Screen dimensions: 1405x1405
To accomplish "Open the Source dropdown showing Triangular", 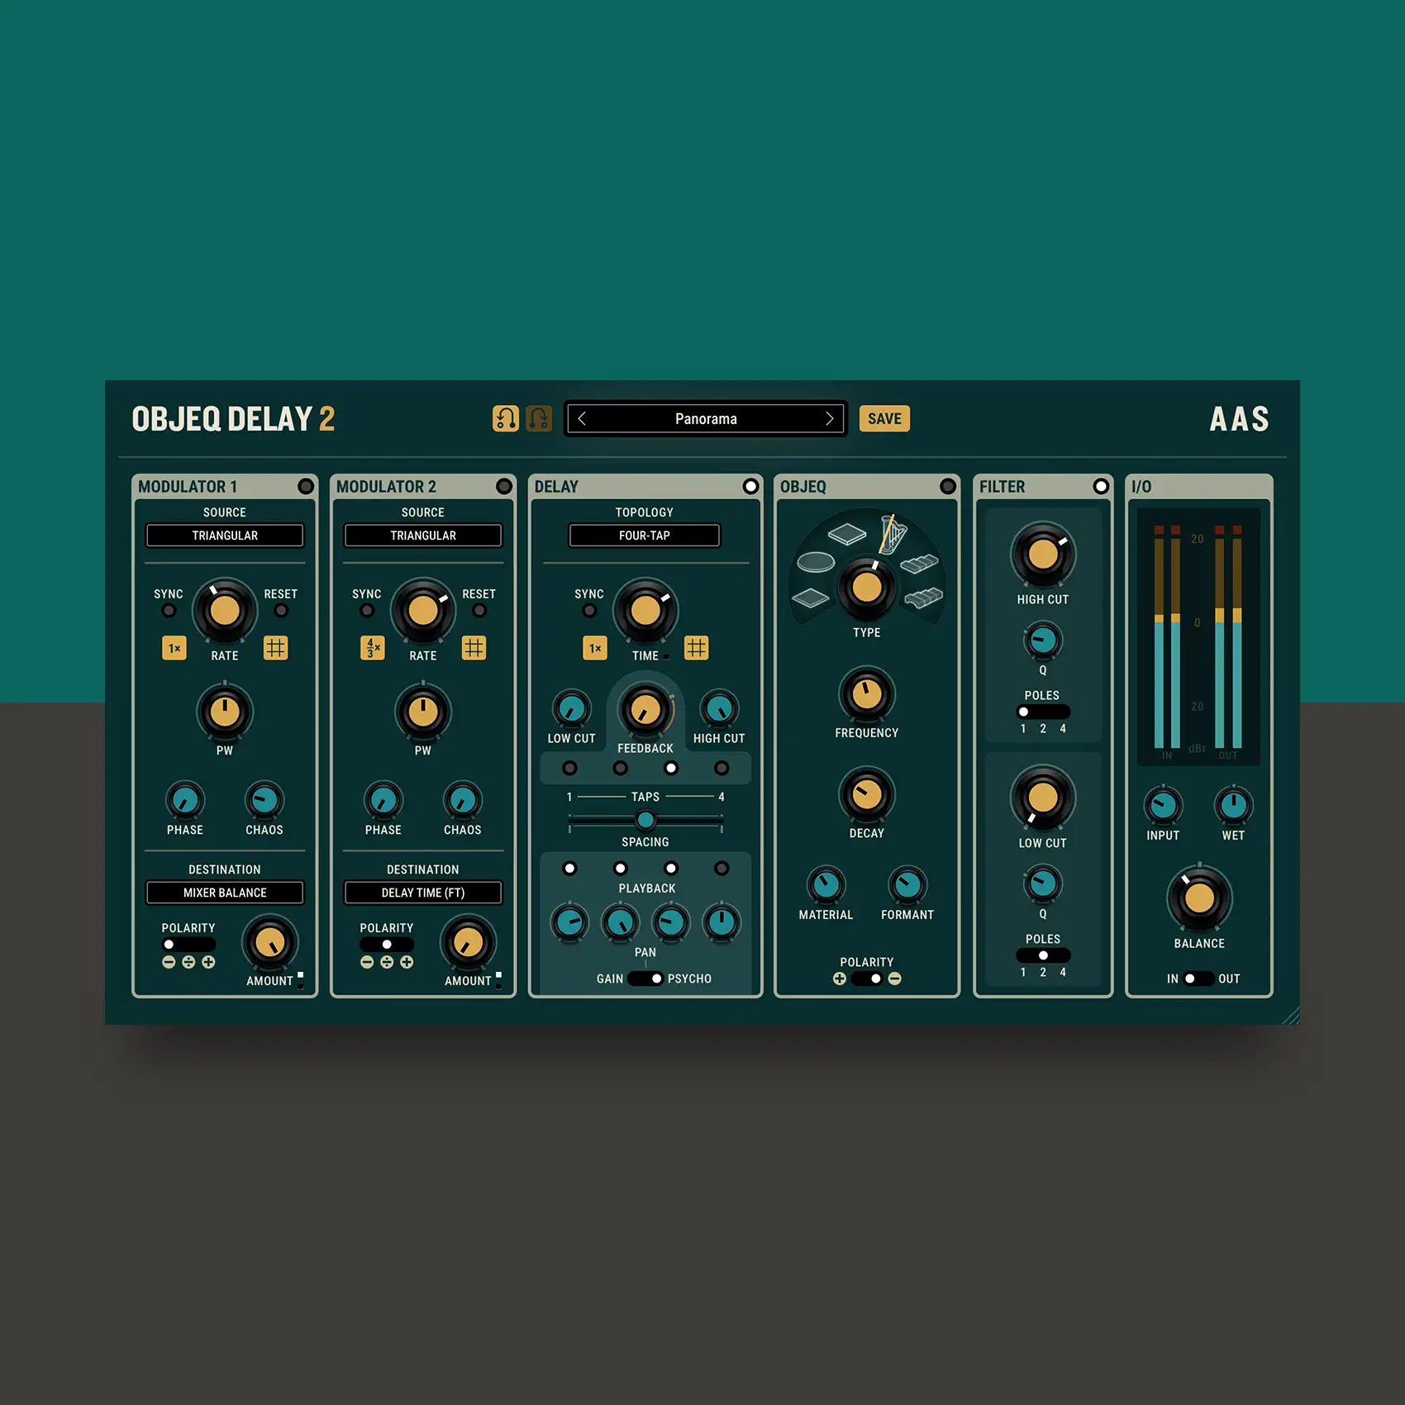I will [x=225, y=536].
